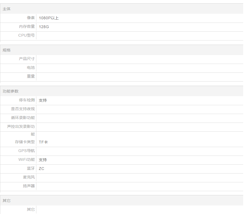The height and width of the screenshot is (214, 244).
Task: Focus the empty GPS导航 field
Action: coord(139,151)
